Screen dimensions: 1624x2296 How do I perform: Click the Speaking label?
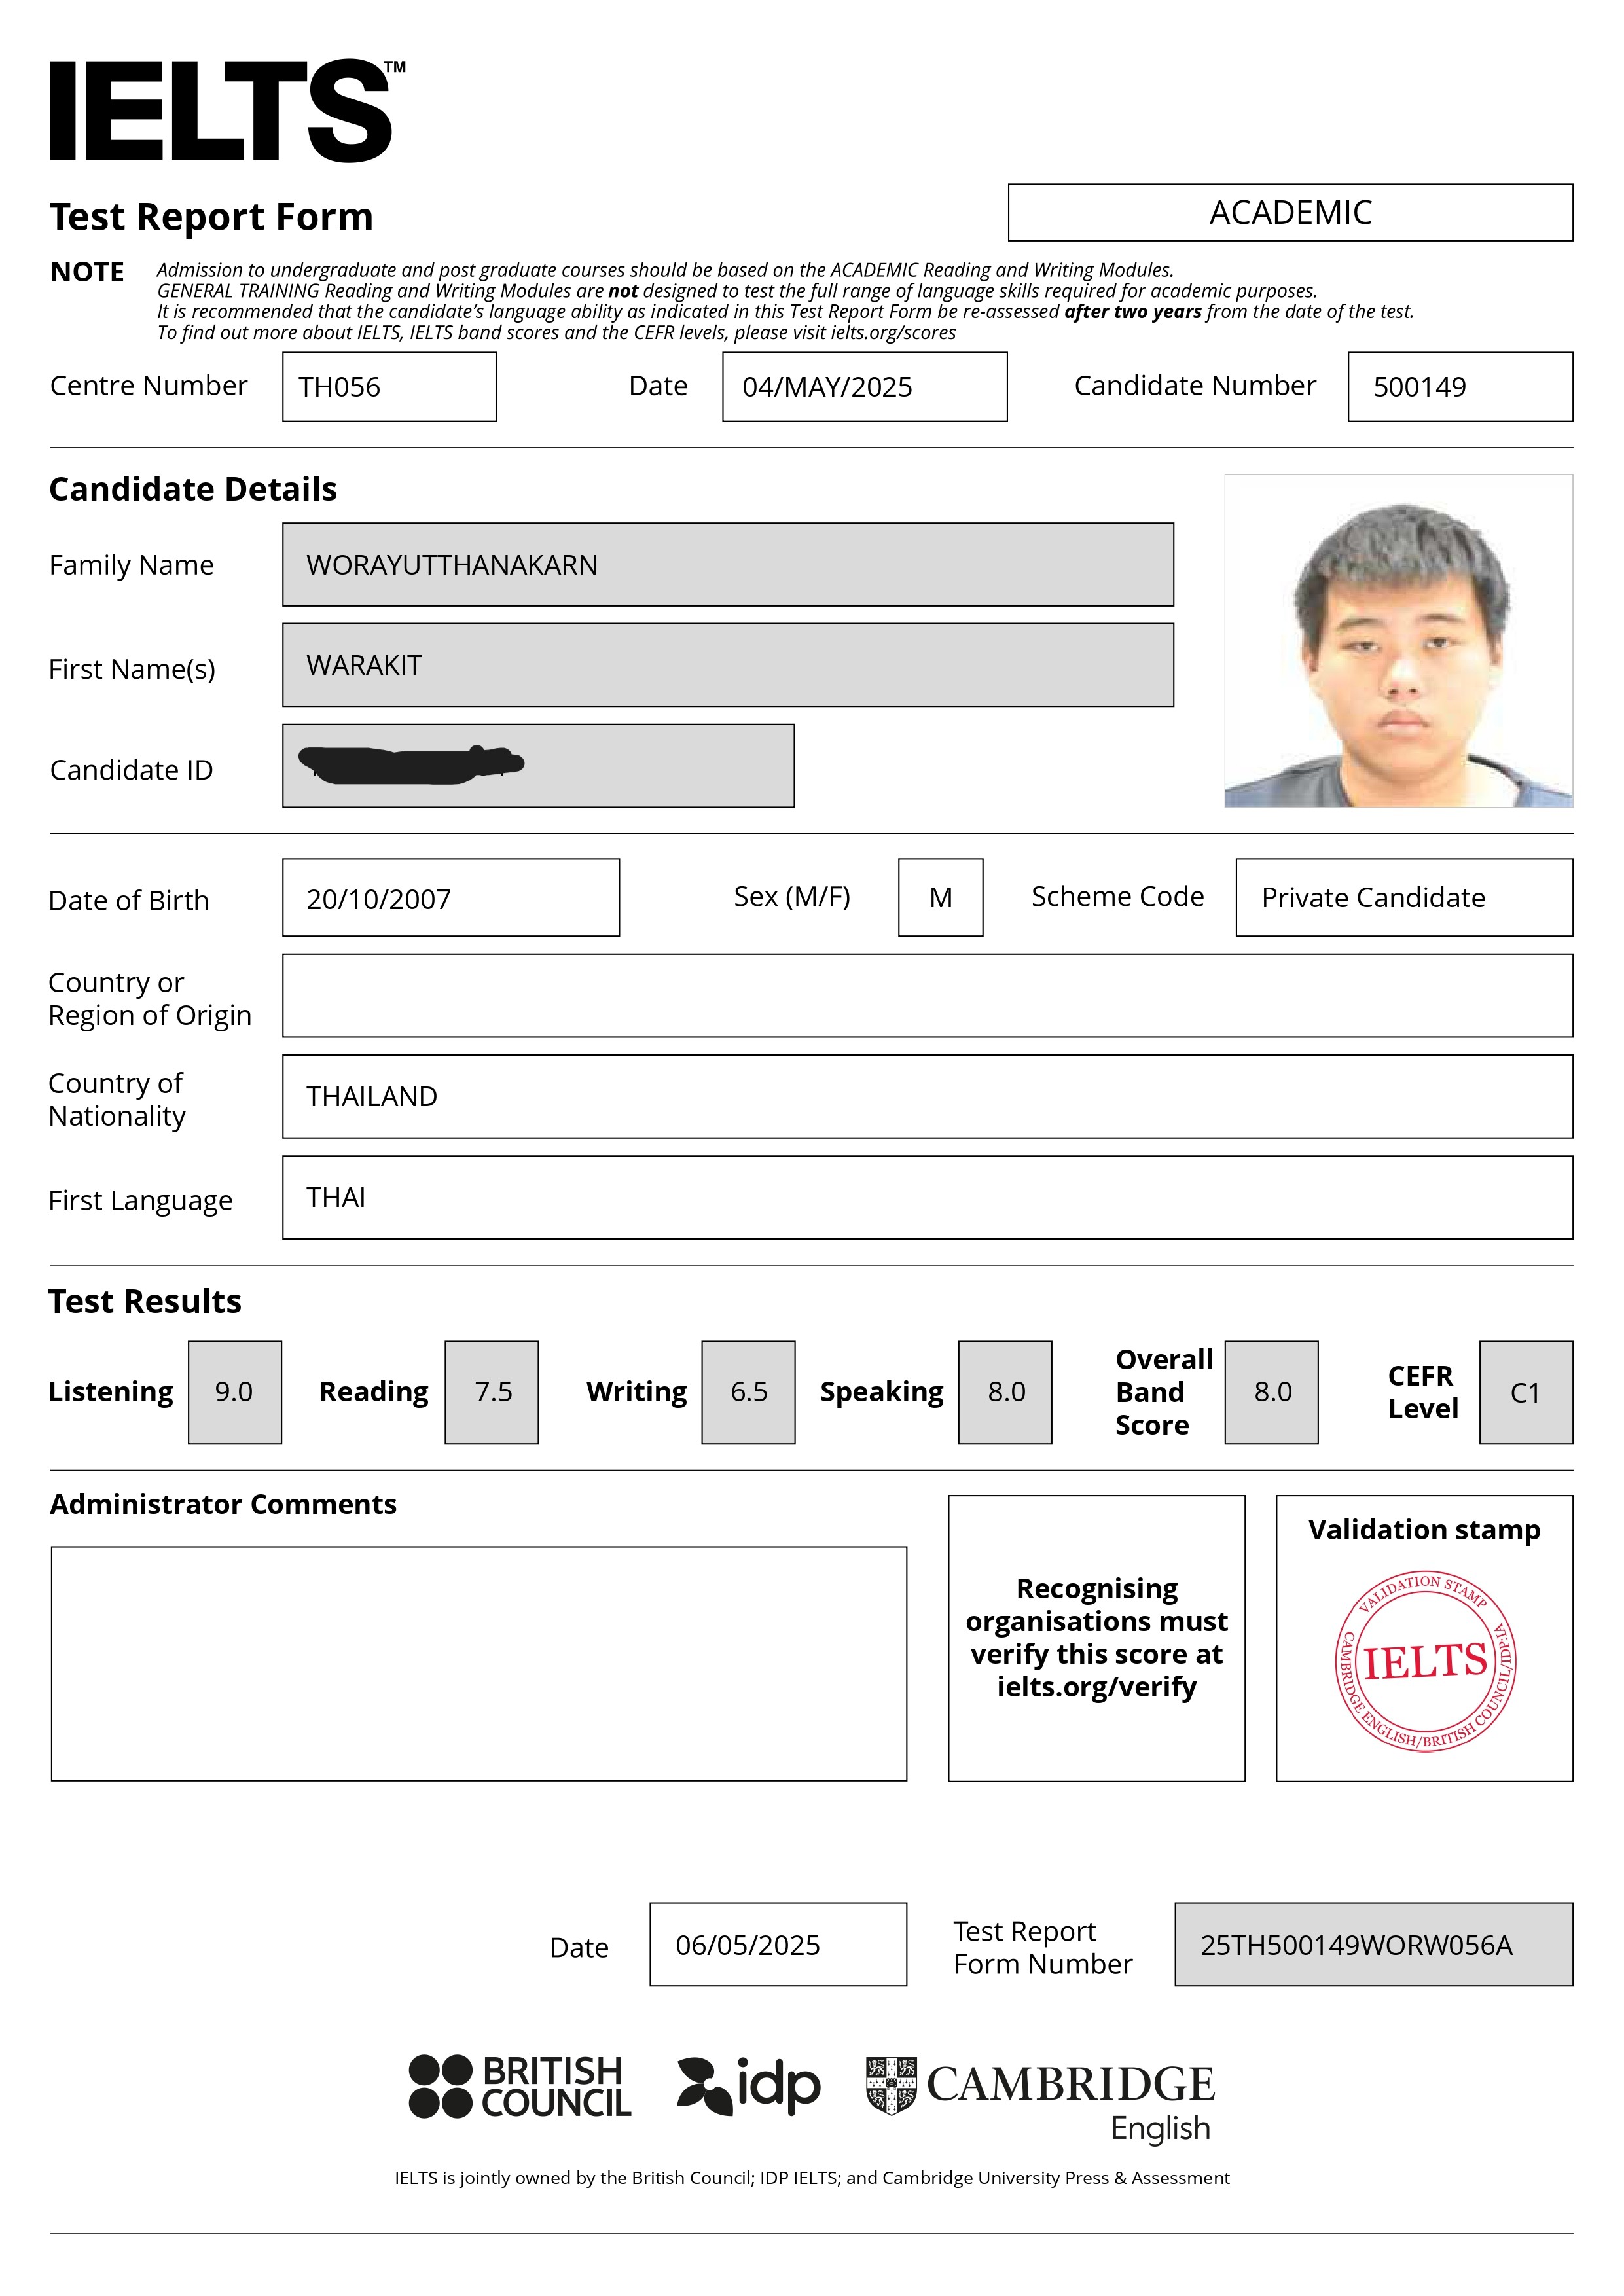point(881,1392)
